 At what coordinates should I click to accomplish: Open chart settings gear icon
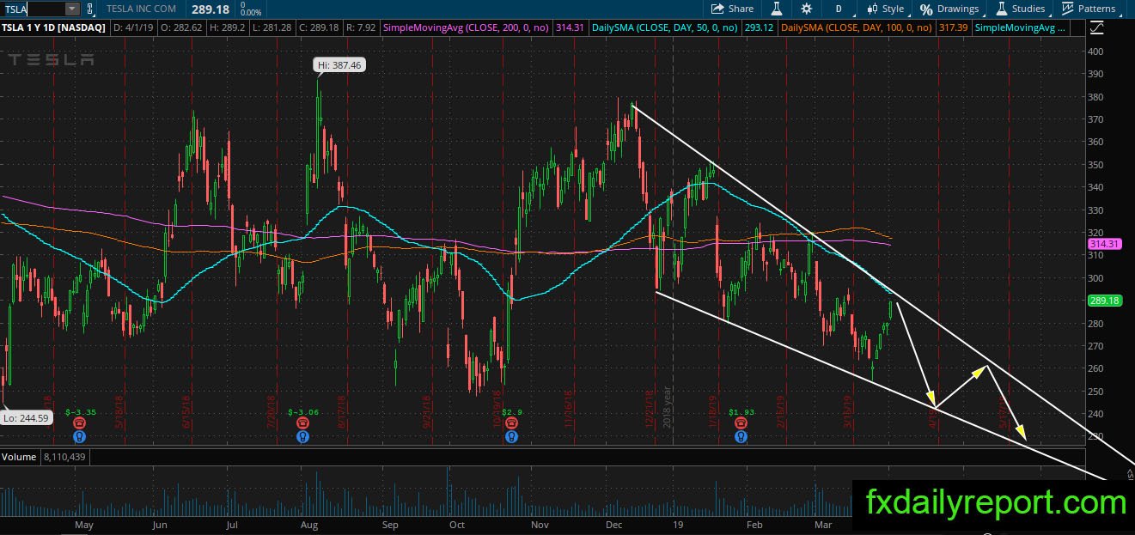coord(806,9)
